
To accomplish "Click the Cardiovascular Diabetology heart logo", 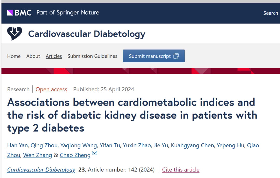I will pos(15,33).
